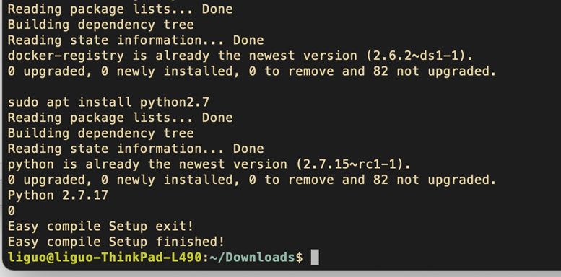Image resolution: width=561 pixels, height=277 pixels.
Task: Click Reading package lists line above docker-registry output
Action: tap(120, 9)
